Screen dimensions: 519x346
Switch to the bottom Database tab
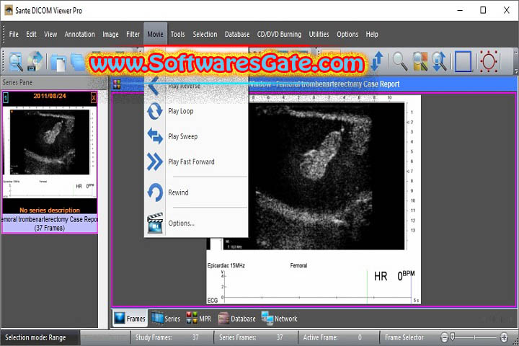237,319
